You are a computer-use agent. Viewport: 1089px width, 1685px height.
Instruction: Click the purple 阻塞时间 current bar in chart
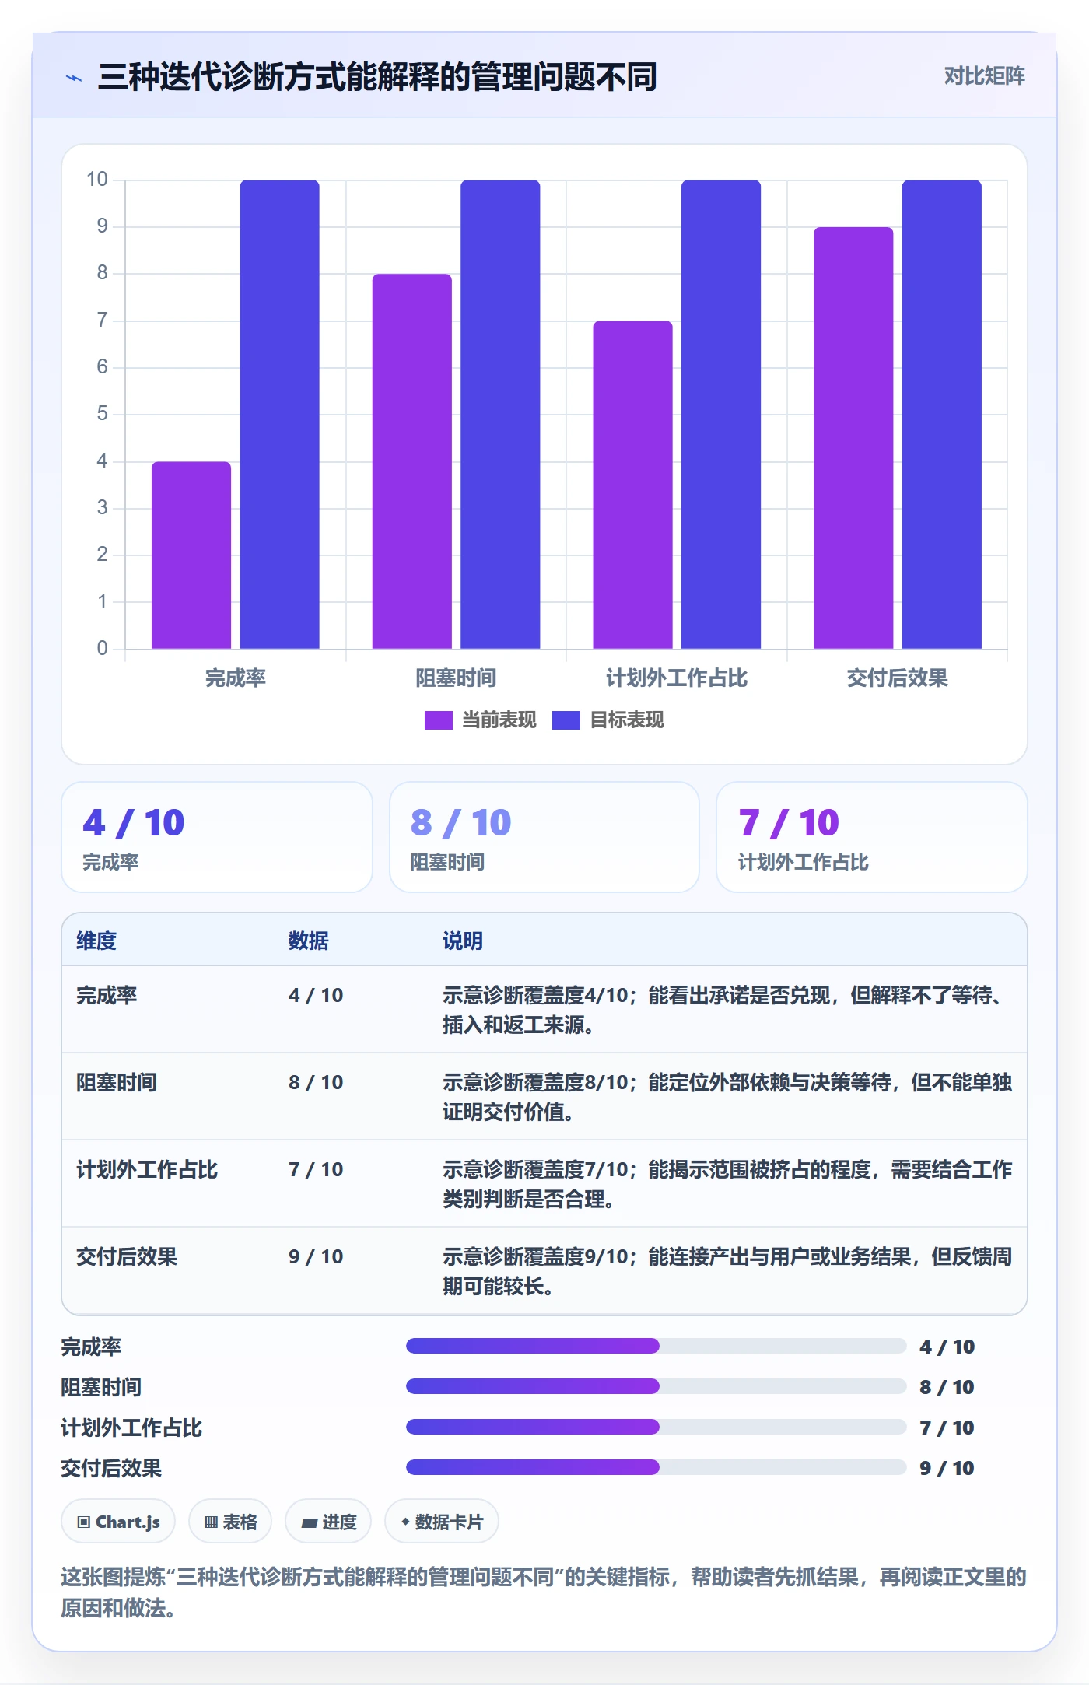412,461
